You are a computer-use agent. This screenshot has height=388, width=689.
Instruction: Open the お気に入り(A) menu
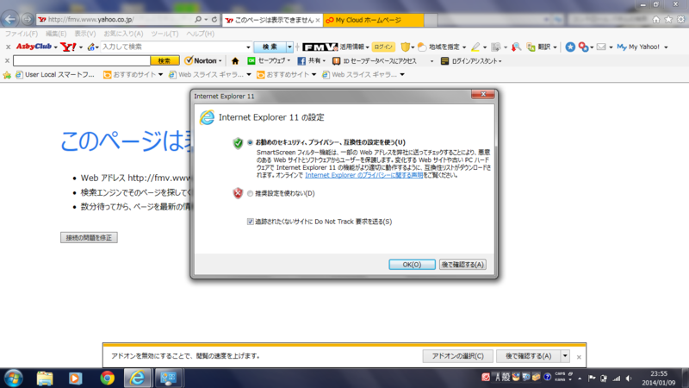(x=123, y=34)
